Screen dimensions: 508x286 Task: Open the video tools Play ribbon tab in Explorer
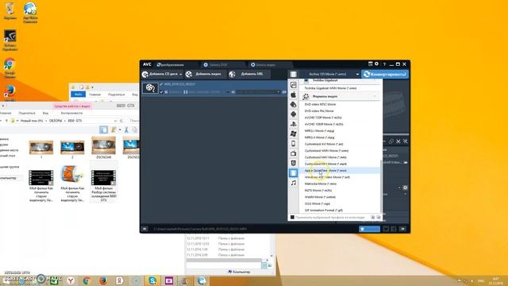click(x=72, y=113)
